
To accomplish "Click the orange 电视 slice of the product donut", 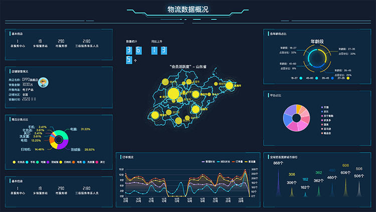I will point(52,140).
